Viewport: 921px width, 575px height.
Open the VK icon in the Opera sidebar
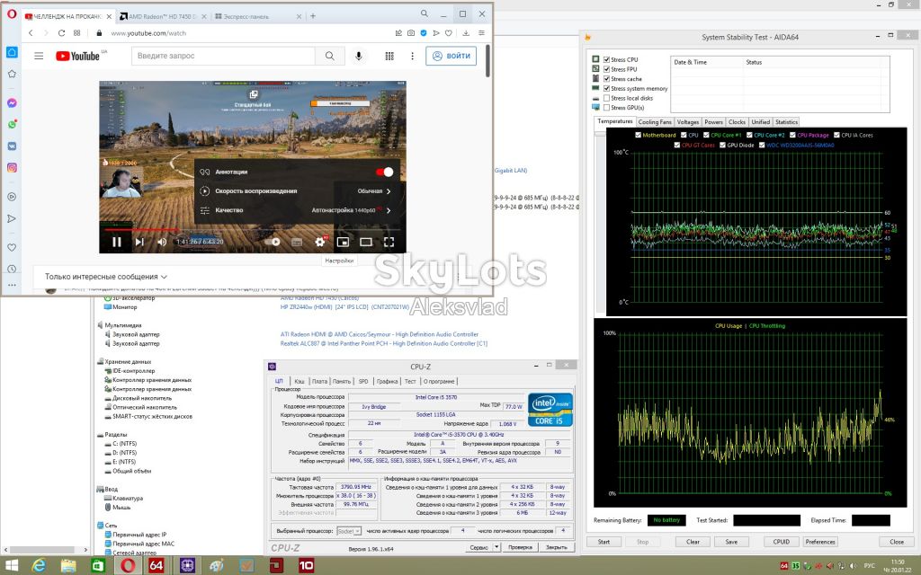(12, 146)
